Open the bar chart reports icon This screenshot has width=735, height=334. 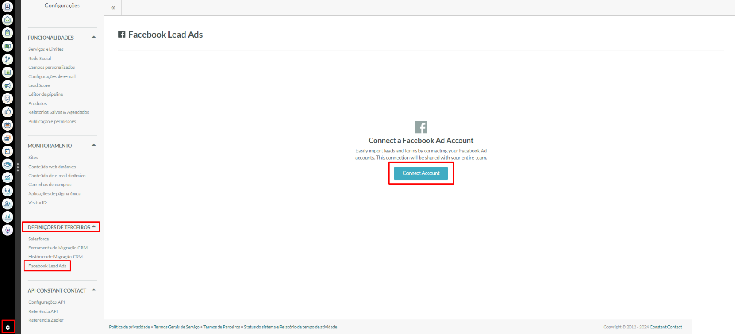(x=7, y=217)
